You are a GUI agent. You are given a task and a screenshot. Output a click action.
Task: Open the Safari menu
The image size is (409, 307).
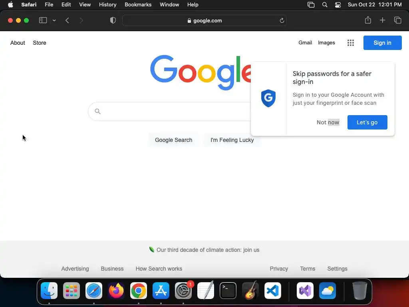pos(29,5)
